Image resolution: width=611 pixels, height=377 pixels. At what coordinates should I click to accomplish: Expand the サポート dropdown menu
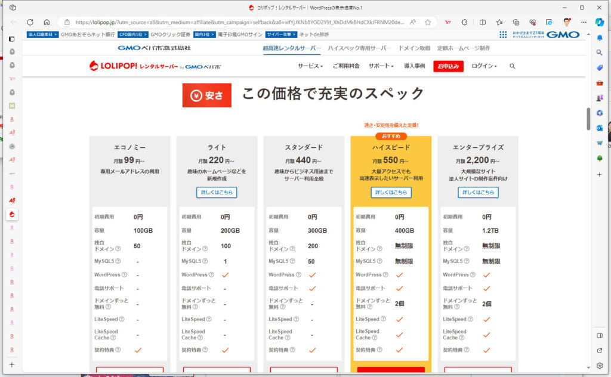[381, 66]
